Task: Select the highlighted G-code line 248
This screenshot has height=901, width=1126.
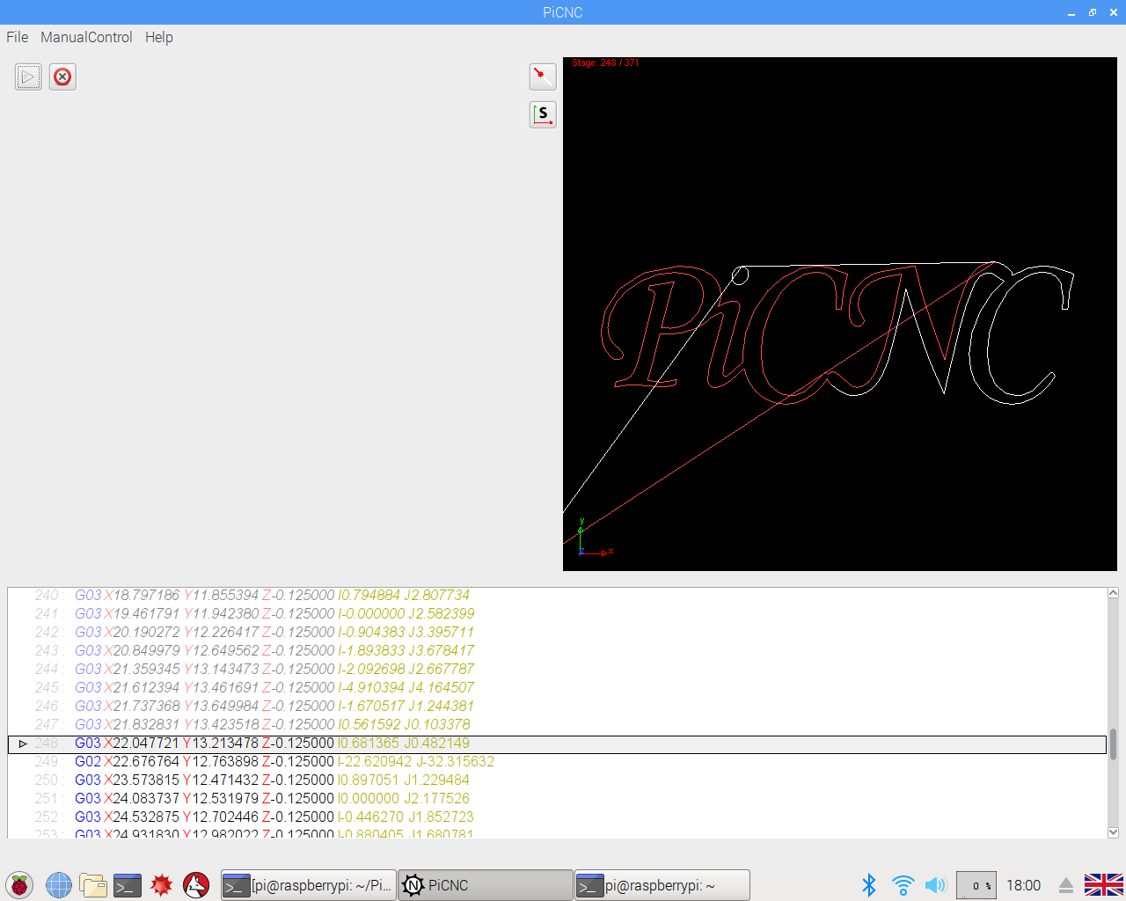Action: point(557,744)
